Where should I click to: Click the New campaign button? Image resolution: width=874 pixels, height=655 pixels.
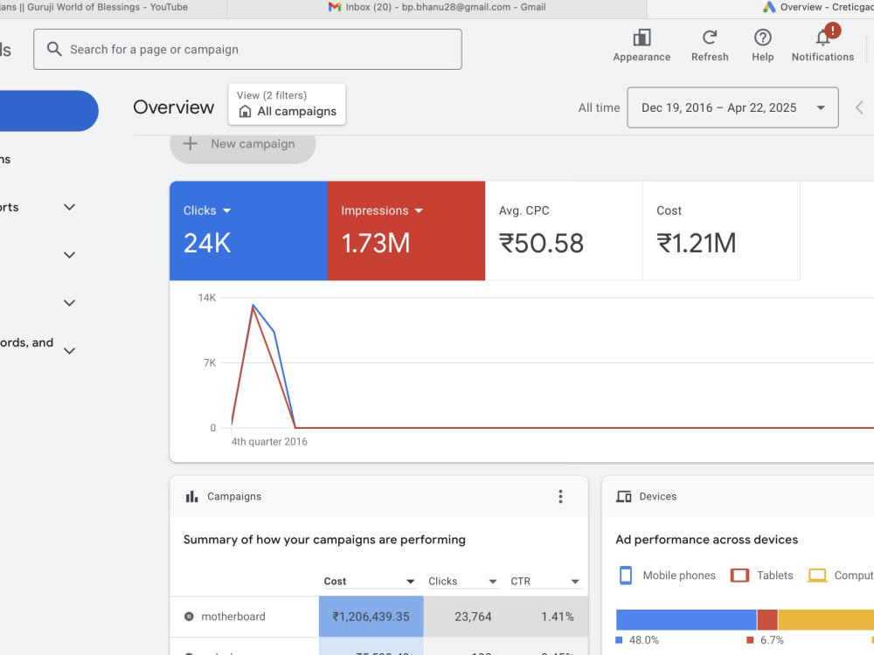242,145
